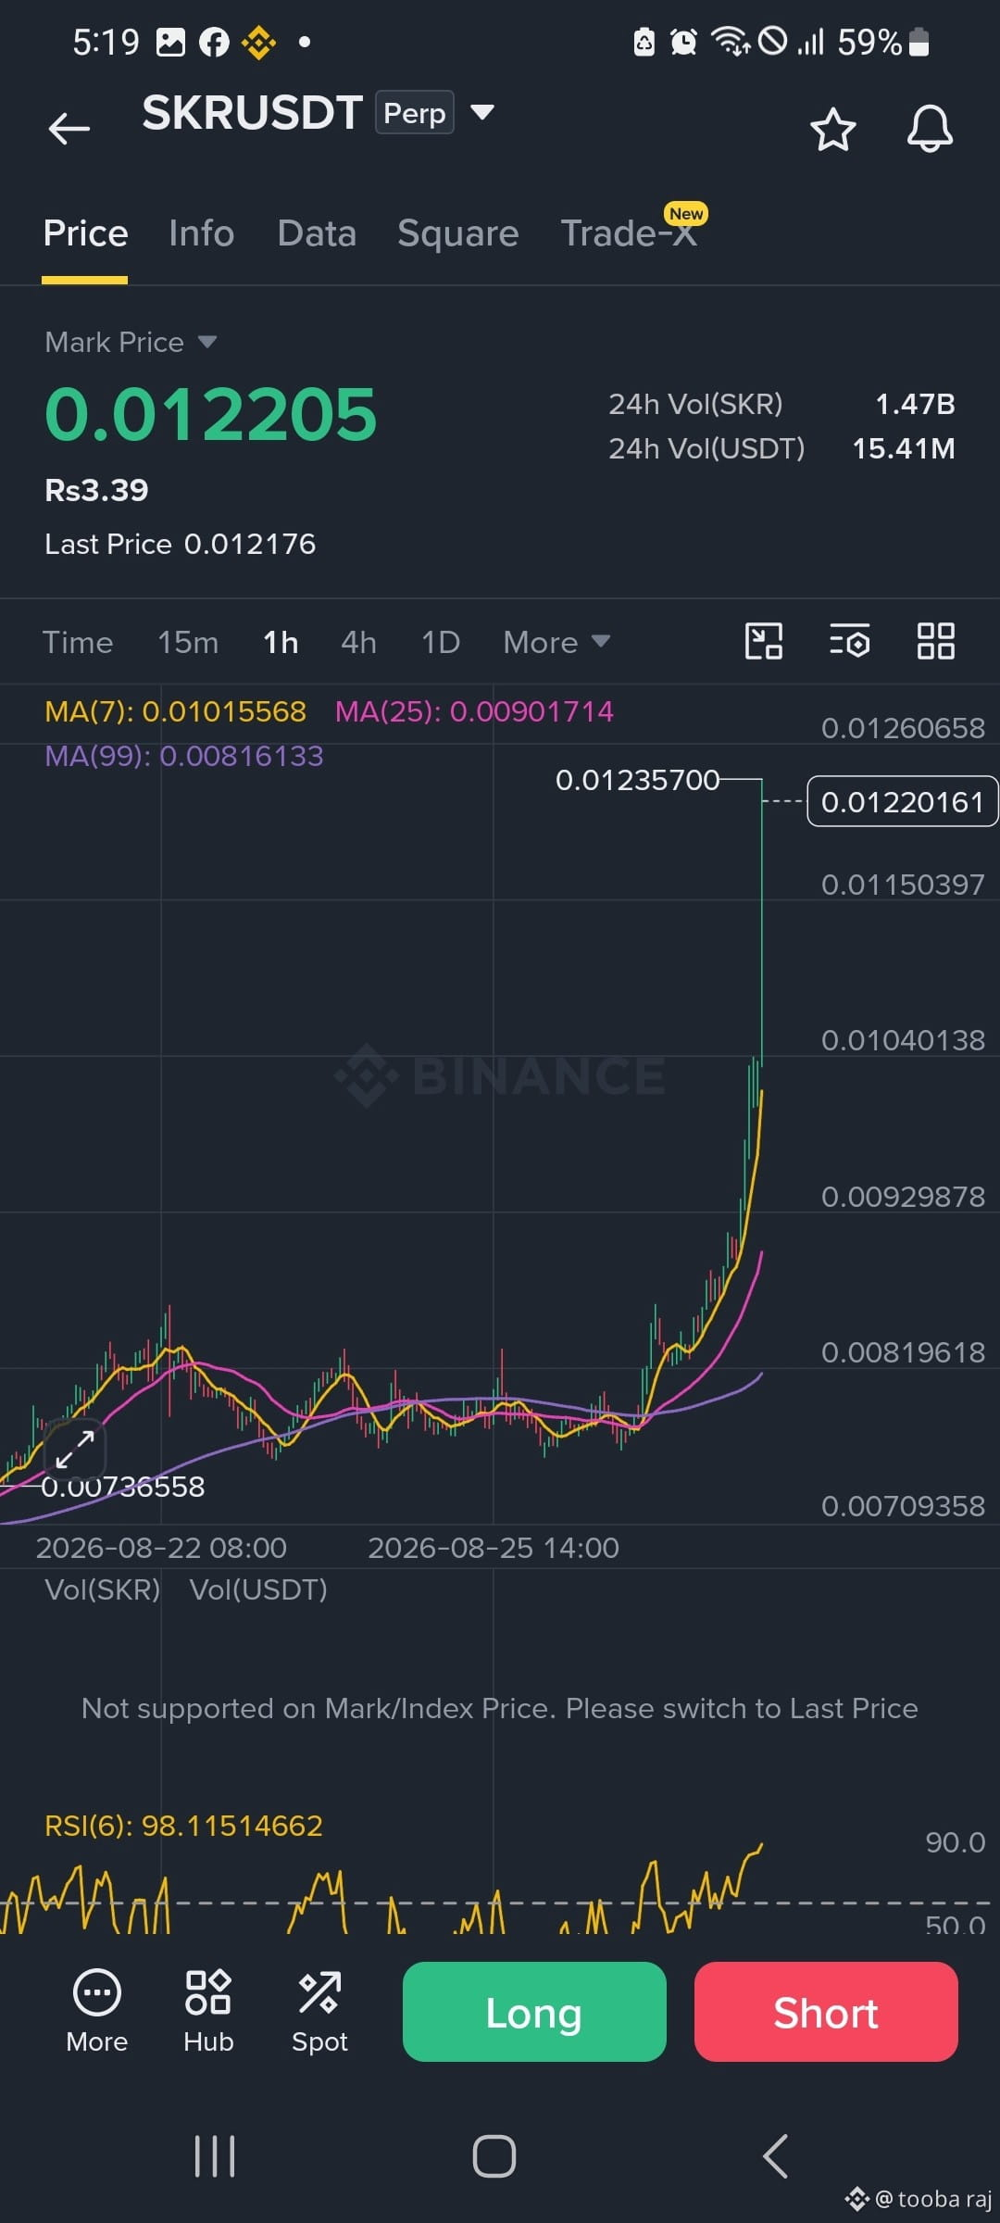Tap the MA(25) indicator label
Image resolution: width=1000 pixels, height=2223 pixels.
(x=474, y=711)
